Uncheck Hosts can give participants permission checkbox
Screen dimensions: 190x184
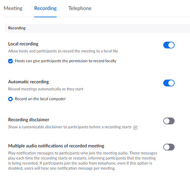coord(11,61)
